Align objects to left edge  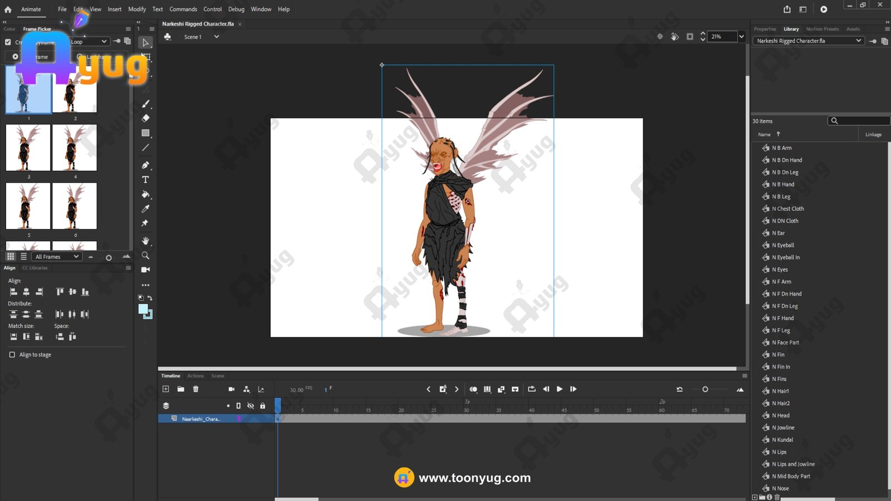(13, 292)
